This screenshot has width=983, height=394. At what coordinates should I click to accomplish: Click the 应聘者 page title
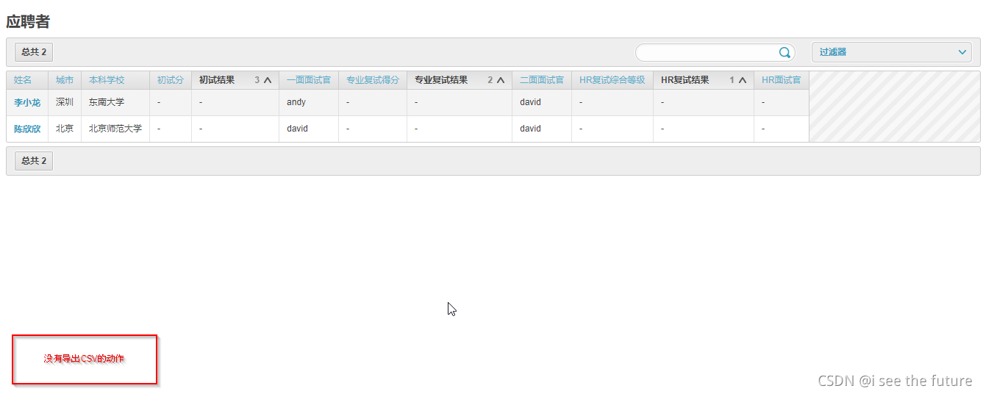[28, 21]
